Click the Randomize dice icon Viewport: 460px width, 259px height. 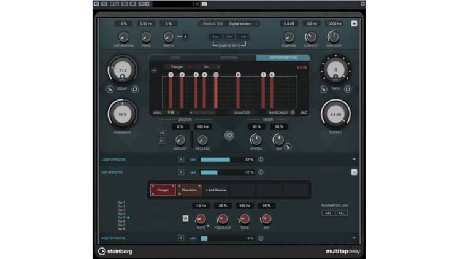293,113
